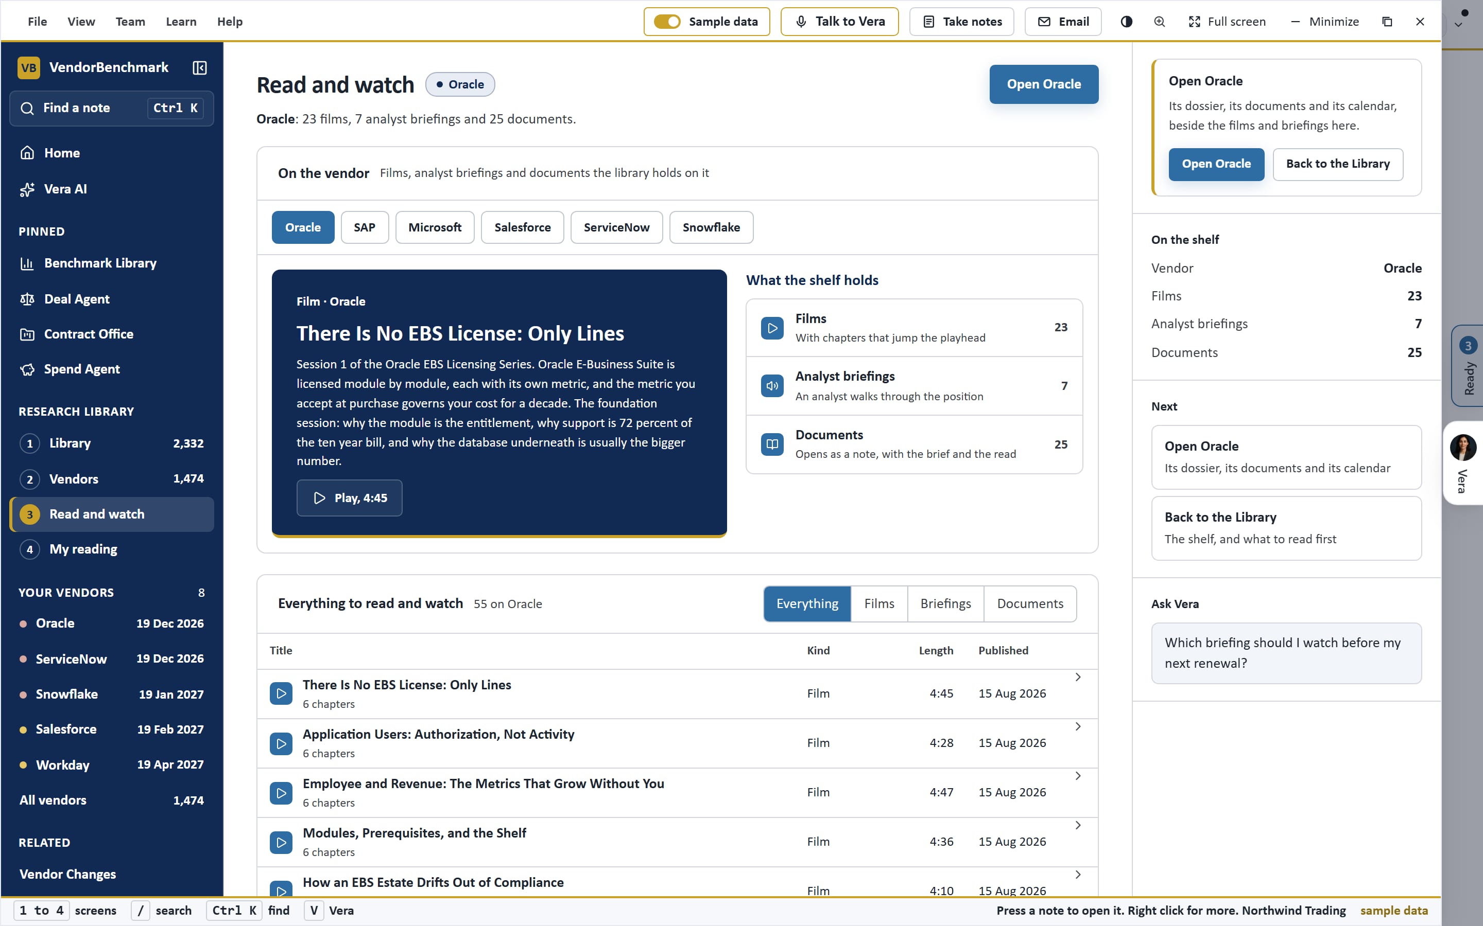The image size is (1483, 926).
Task: Click the Films play icon tile
Action: [x=772, y=328]
